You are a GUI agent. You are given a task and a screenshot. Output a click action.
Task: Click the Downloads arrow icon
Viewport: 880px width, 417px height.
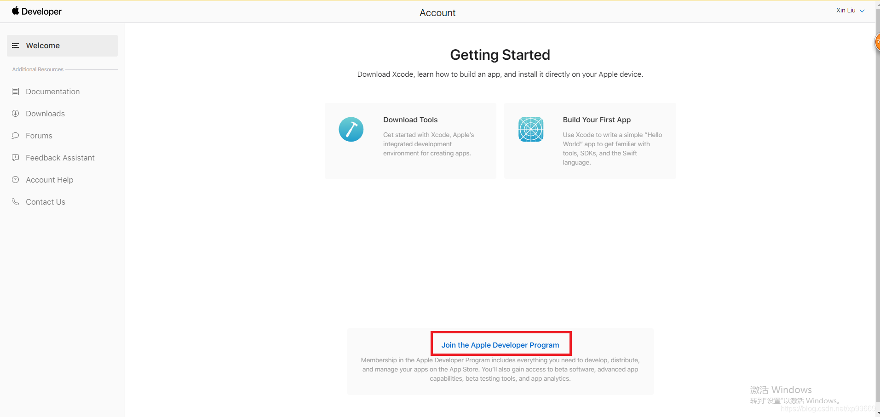pyautogui.click(x=15, y=113)
